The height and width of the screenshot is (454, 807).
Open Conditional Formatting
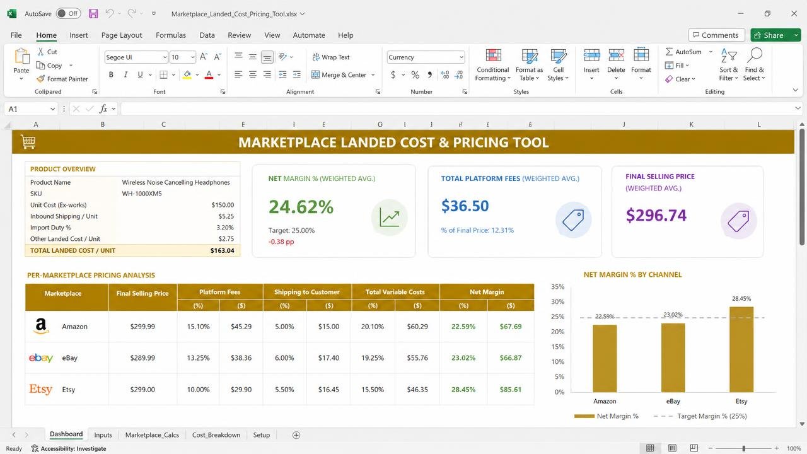(x=493, y=65)
